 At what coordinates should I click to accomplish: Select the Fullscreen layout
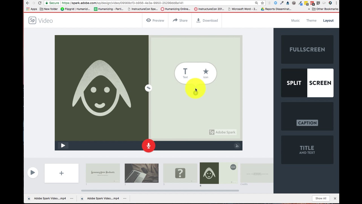[307, 49]
